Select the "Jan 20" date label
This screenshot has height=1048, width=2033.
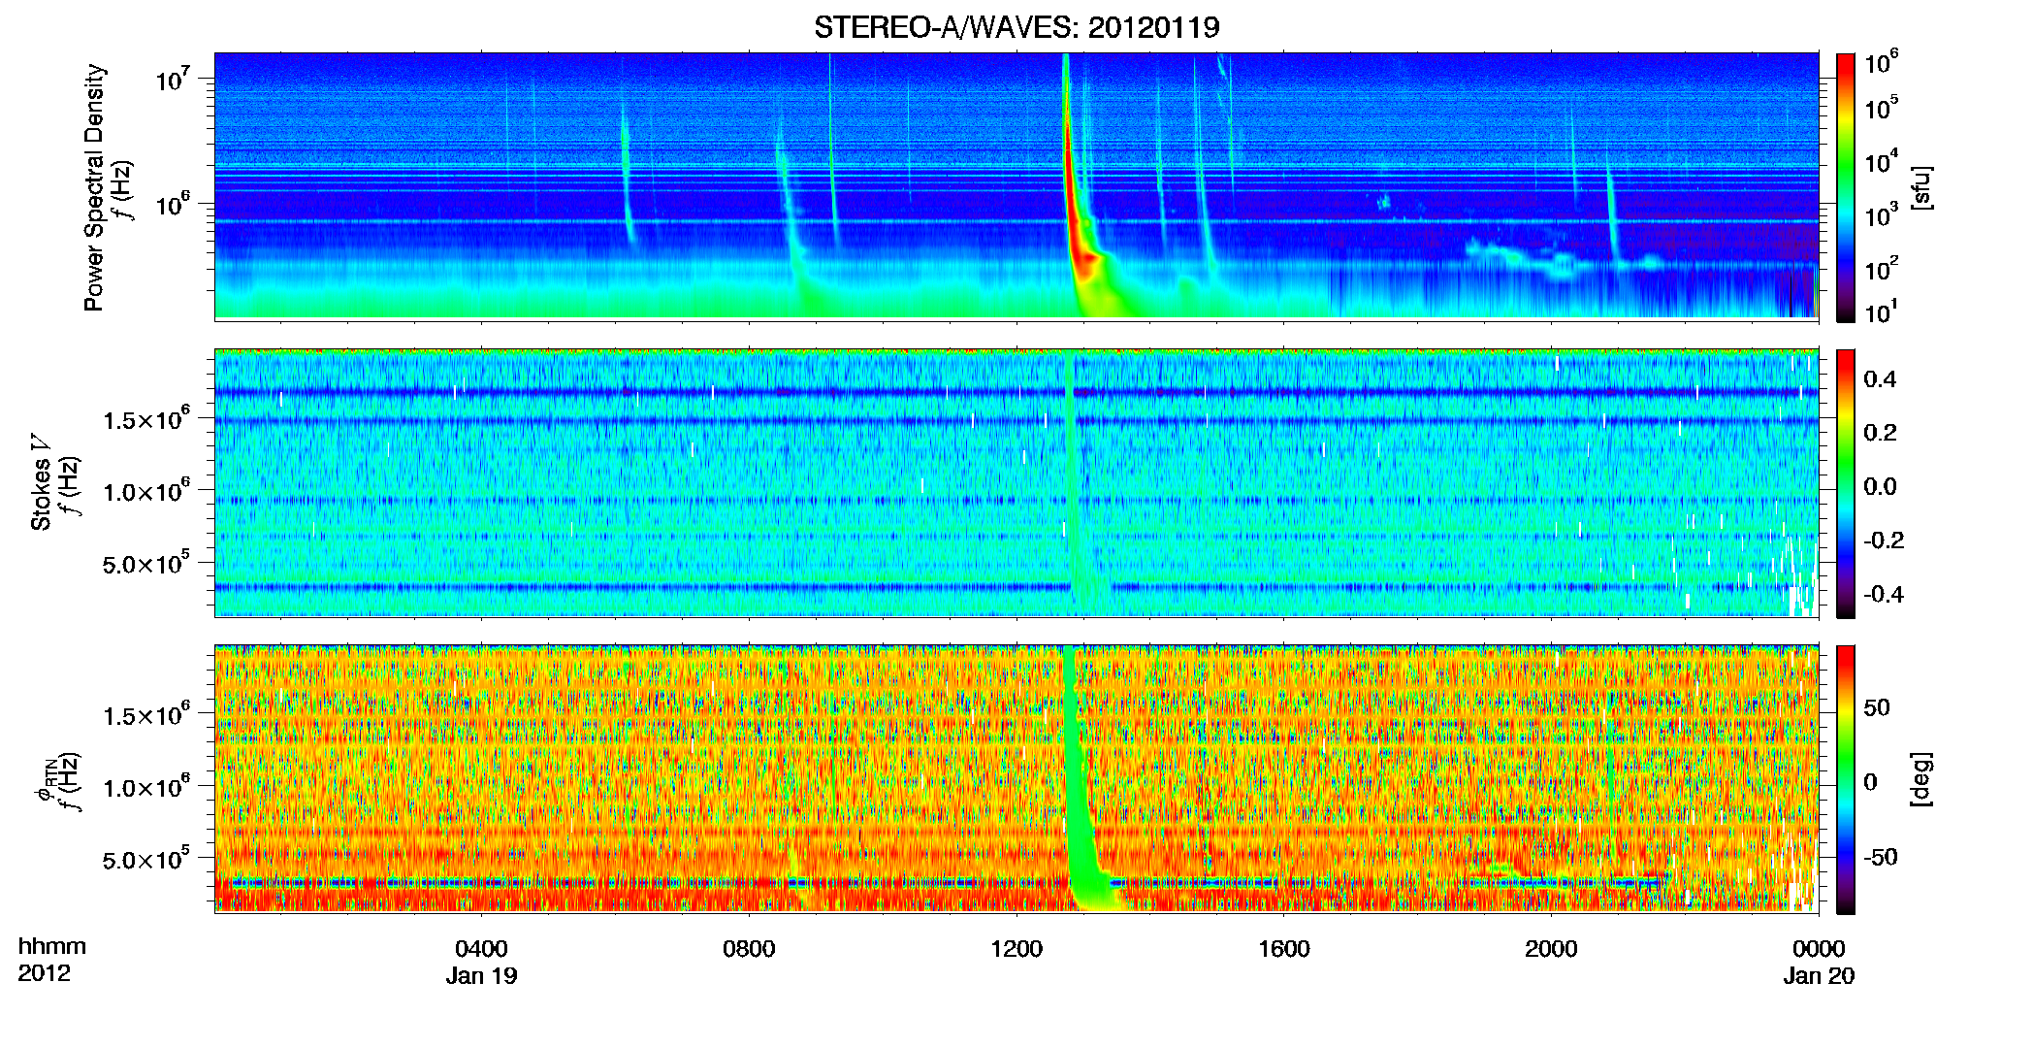[1819, 975]
